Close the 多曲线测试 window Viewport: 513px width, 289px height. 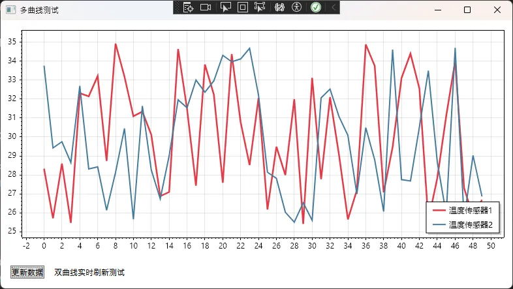pyautogui.click(x=497, y=10)
